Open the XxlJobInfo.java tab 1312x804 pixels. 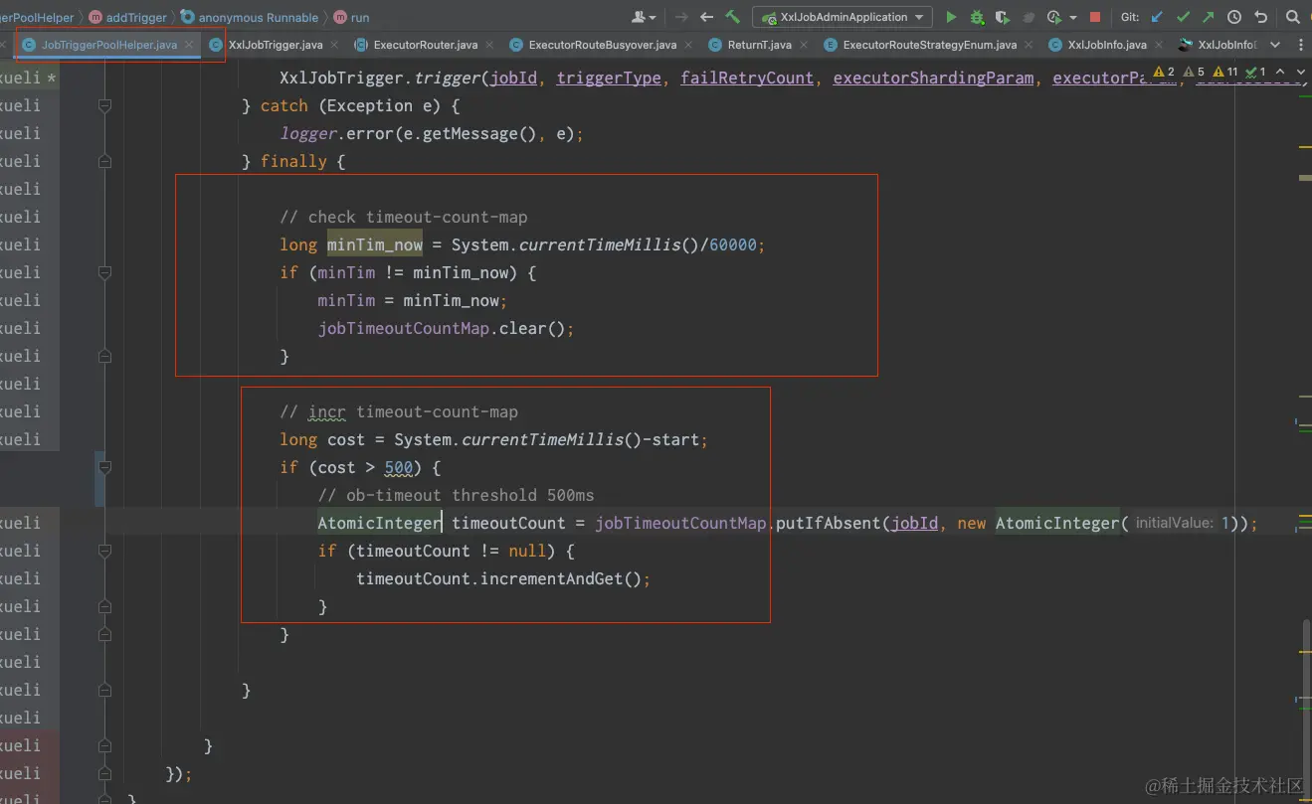point(1106,45)
